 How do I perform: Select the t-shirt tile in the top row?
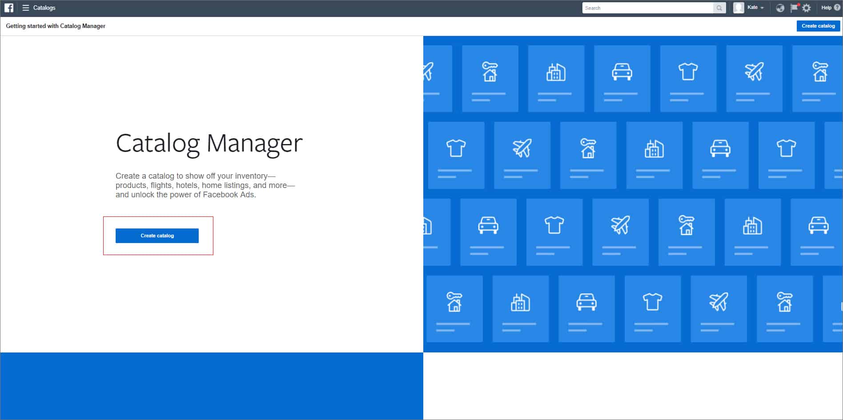point(688,78)
